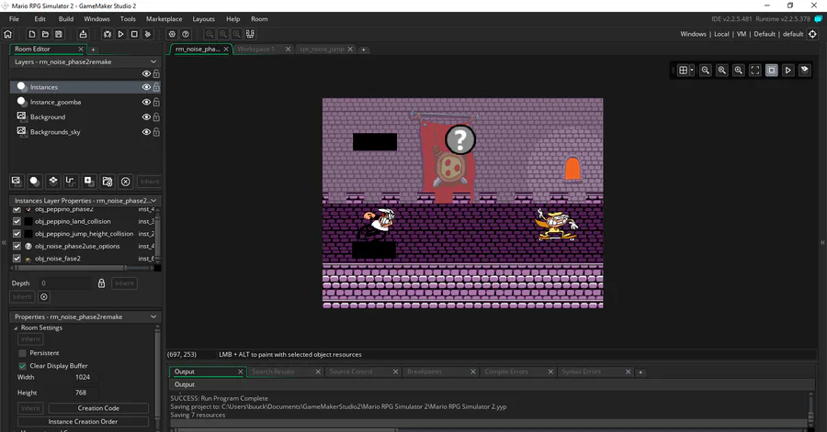
Task: Collapse the Room Settings section triangle
Action: 16,327
